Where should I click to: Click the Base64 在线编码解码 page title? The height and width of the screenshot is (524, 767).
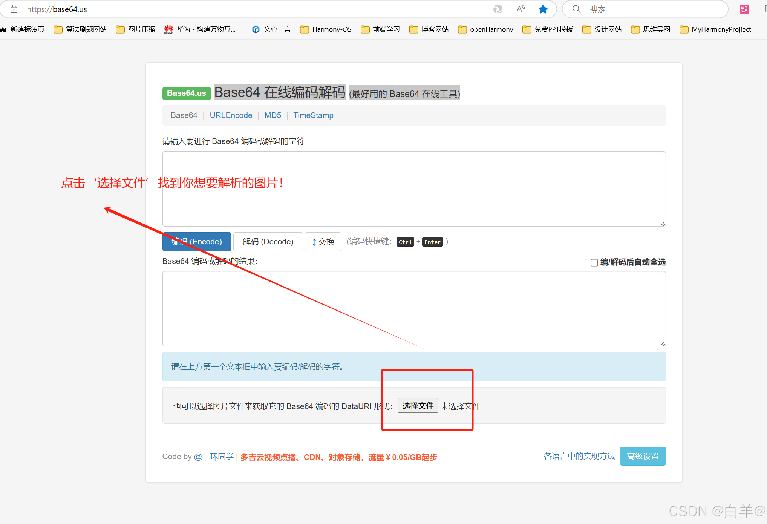(280, 92)
